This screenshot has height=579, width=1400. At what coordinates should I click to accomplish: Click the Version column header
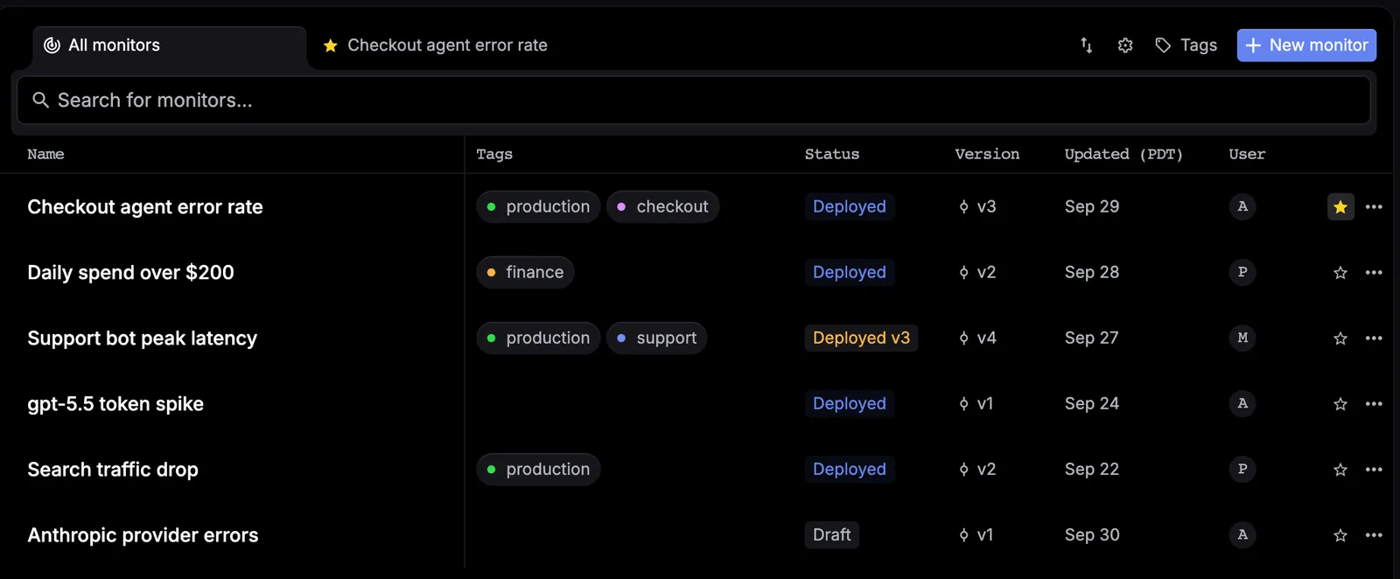[x=987, y=155]
